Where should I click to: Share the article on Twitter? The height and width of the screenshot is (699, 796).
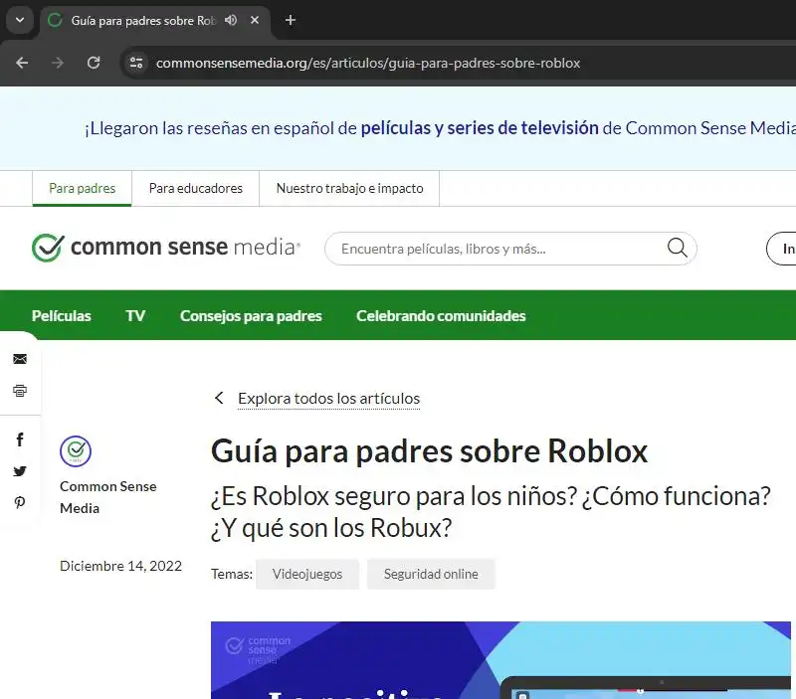20,471
